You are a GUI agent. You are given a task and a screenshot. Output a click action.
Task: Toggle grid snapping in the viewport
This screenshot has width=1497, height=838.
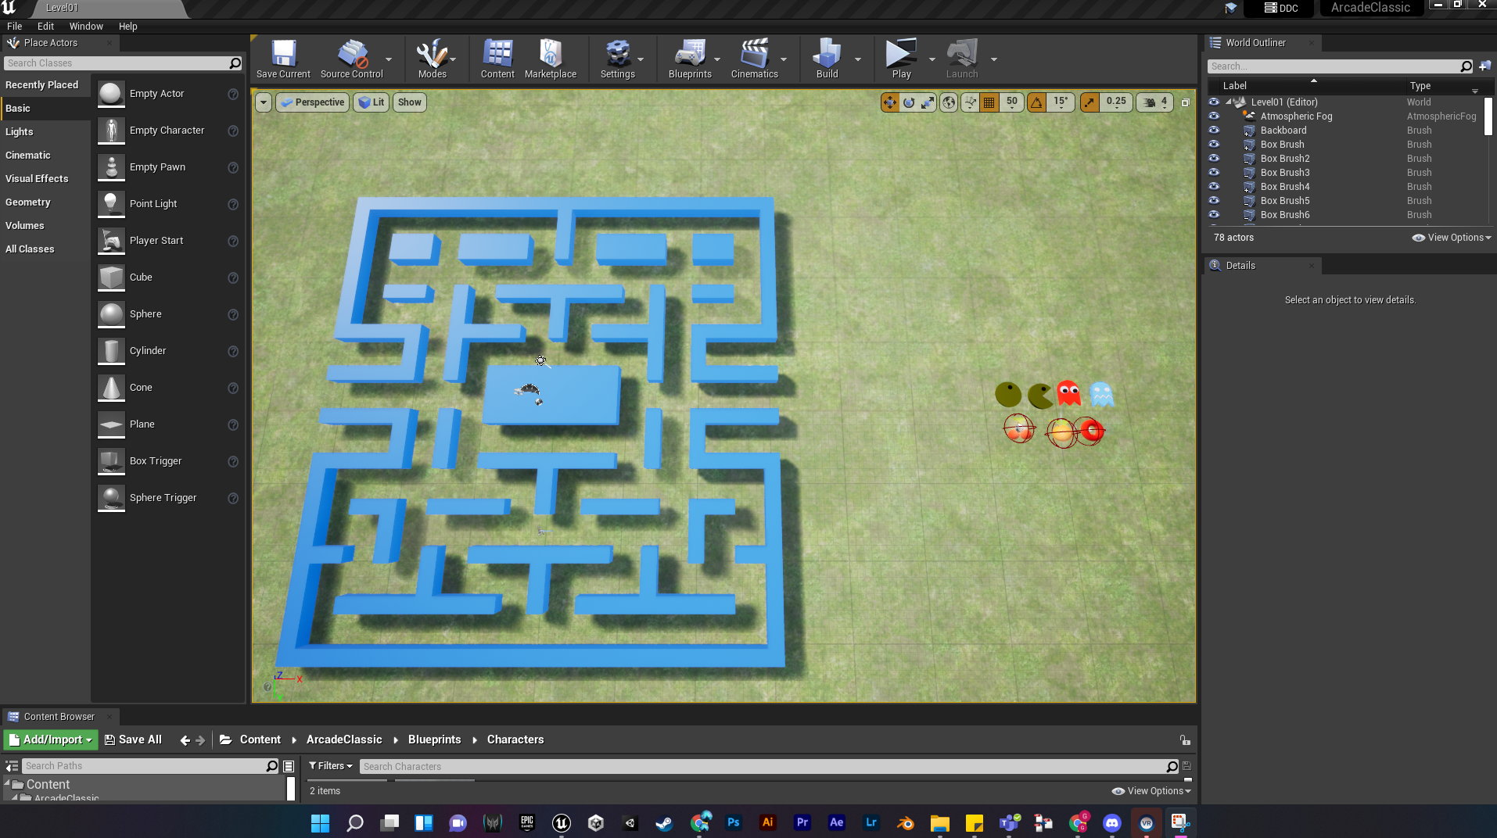pyautogui.click(x=989, y=102)
